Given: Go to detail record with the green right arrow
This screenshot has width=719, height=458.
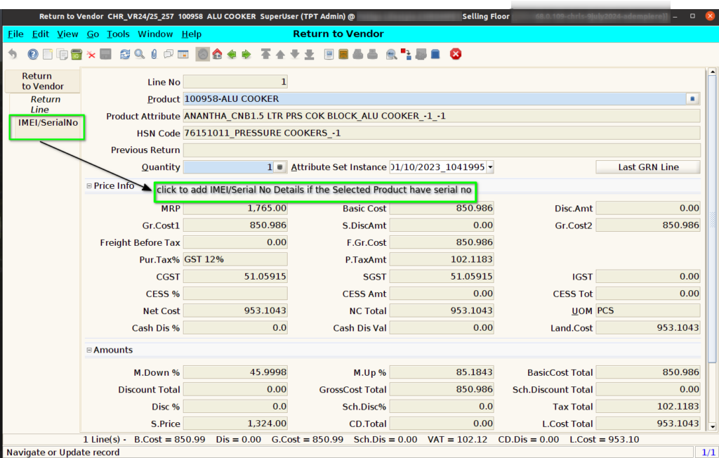Looking at the screenshot, I should (246, 54).
